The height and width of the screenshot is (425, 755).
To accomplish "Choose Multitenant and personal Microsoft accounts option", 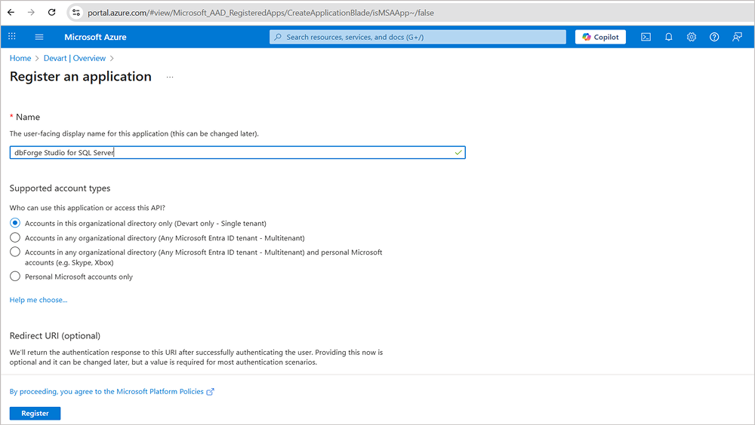I will [15, 252].
